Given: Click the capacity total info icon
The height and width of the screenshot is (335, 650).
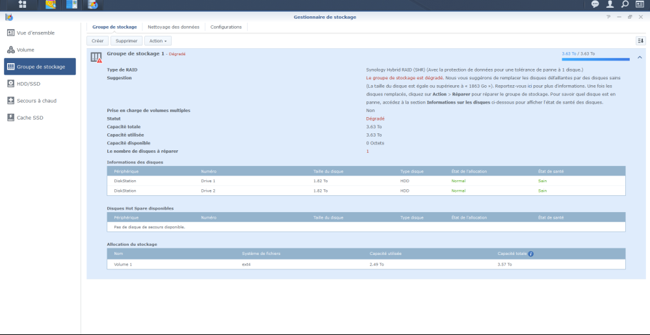Looking at the screenshot, I should click(x=531, y=253).
